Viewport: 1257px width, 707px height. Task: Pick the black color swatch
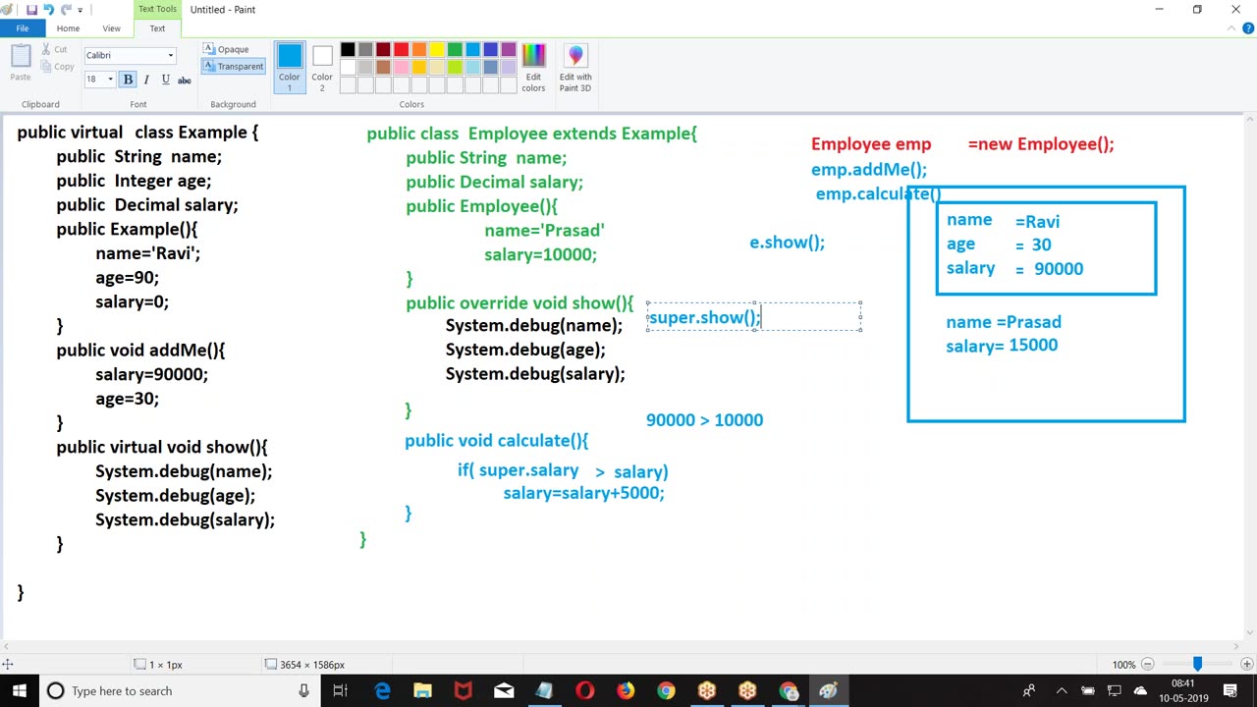click(x=348, y=50)
